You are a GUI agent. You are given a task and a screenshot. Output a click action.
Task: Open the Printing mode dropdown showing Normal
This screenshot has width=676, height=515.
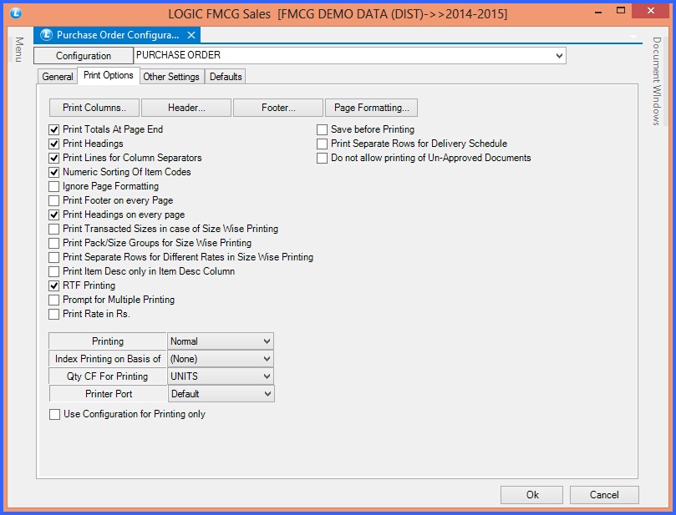point(221,341)
